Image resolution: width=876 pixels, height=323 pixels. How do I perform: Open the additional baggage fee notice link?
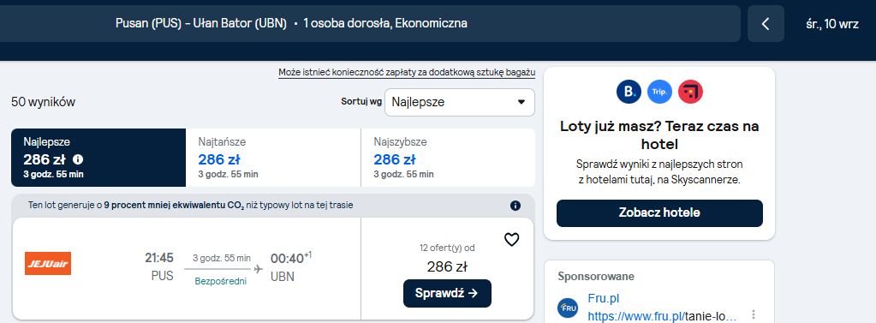click(x=407, y=73)
